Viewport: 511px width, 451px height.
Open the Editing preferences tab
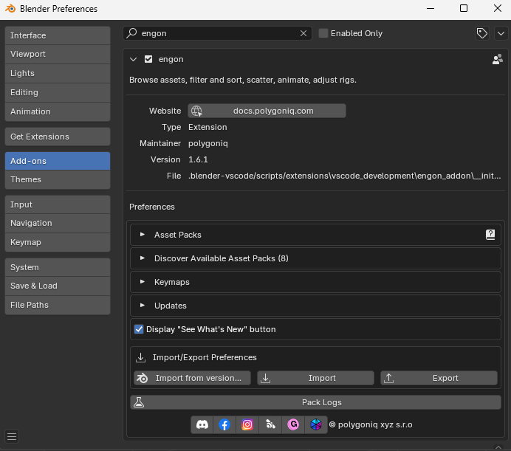point(58,92)
